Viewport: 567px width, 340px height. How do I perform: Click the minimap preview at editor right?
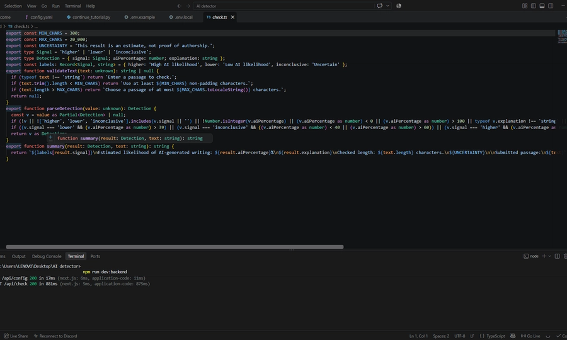pos(562,37)
